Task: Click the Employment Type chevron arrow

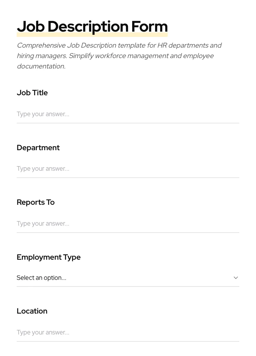Action: point(235,278)
